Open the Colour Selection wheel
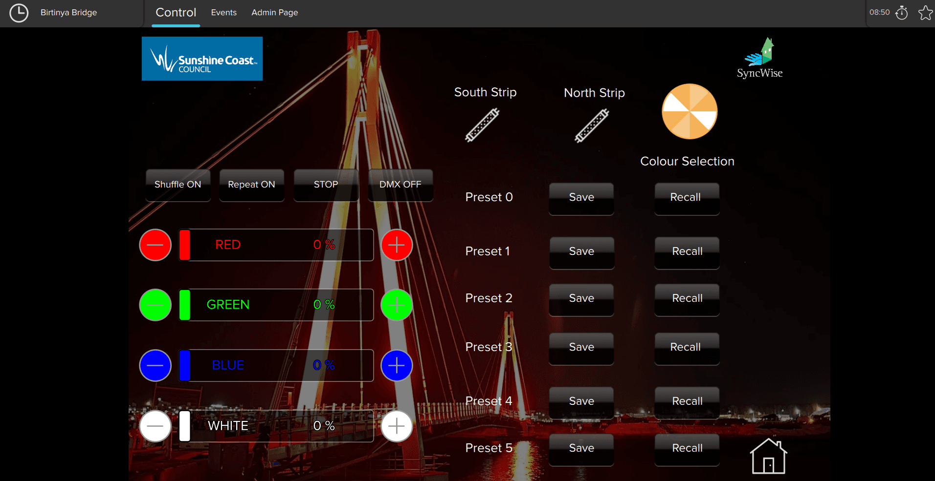Image resolution: width=935 pixels, height=481 pixels. click(689, 112)
